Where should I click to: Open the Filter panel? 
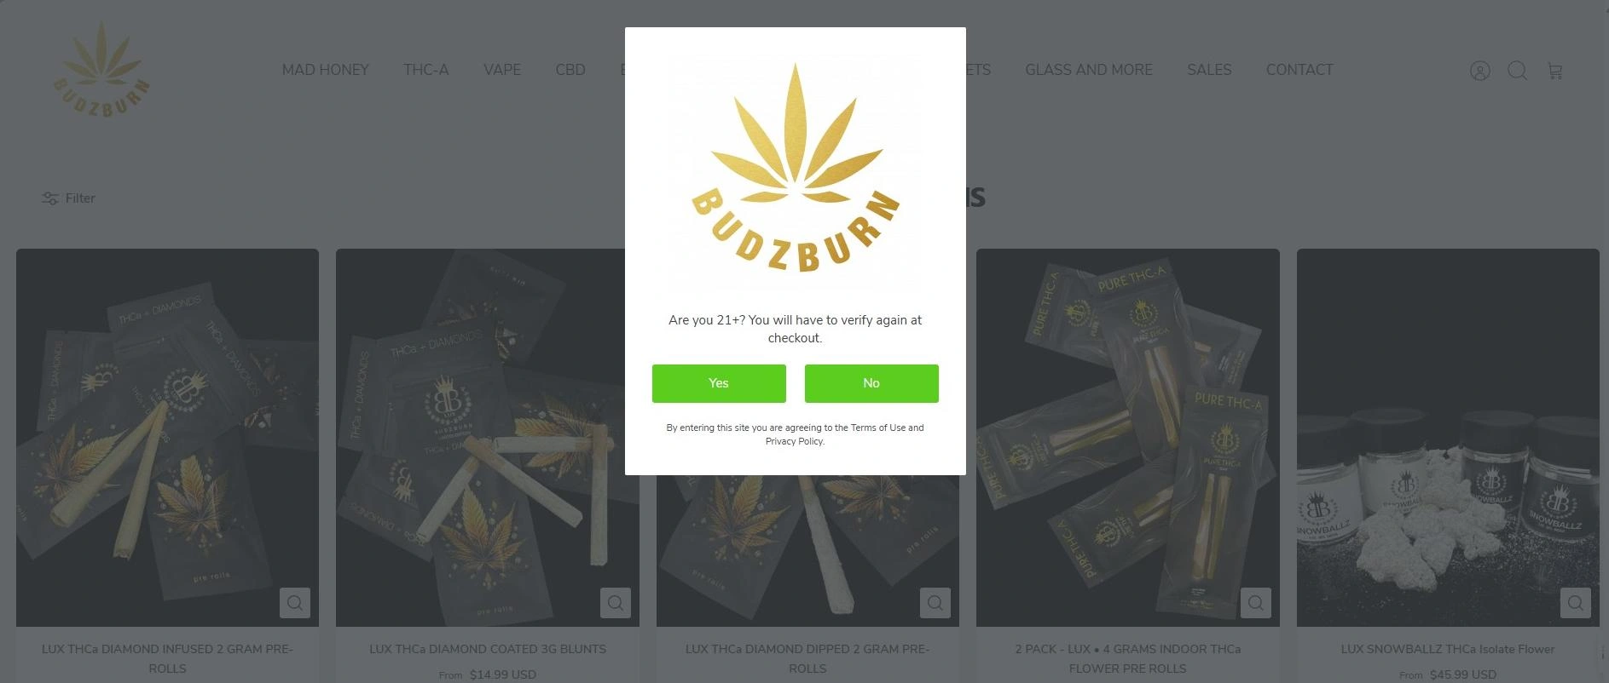coord(68,198)
